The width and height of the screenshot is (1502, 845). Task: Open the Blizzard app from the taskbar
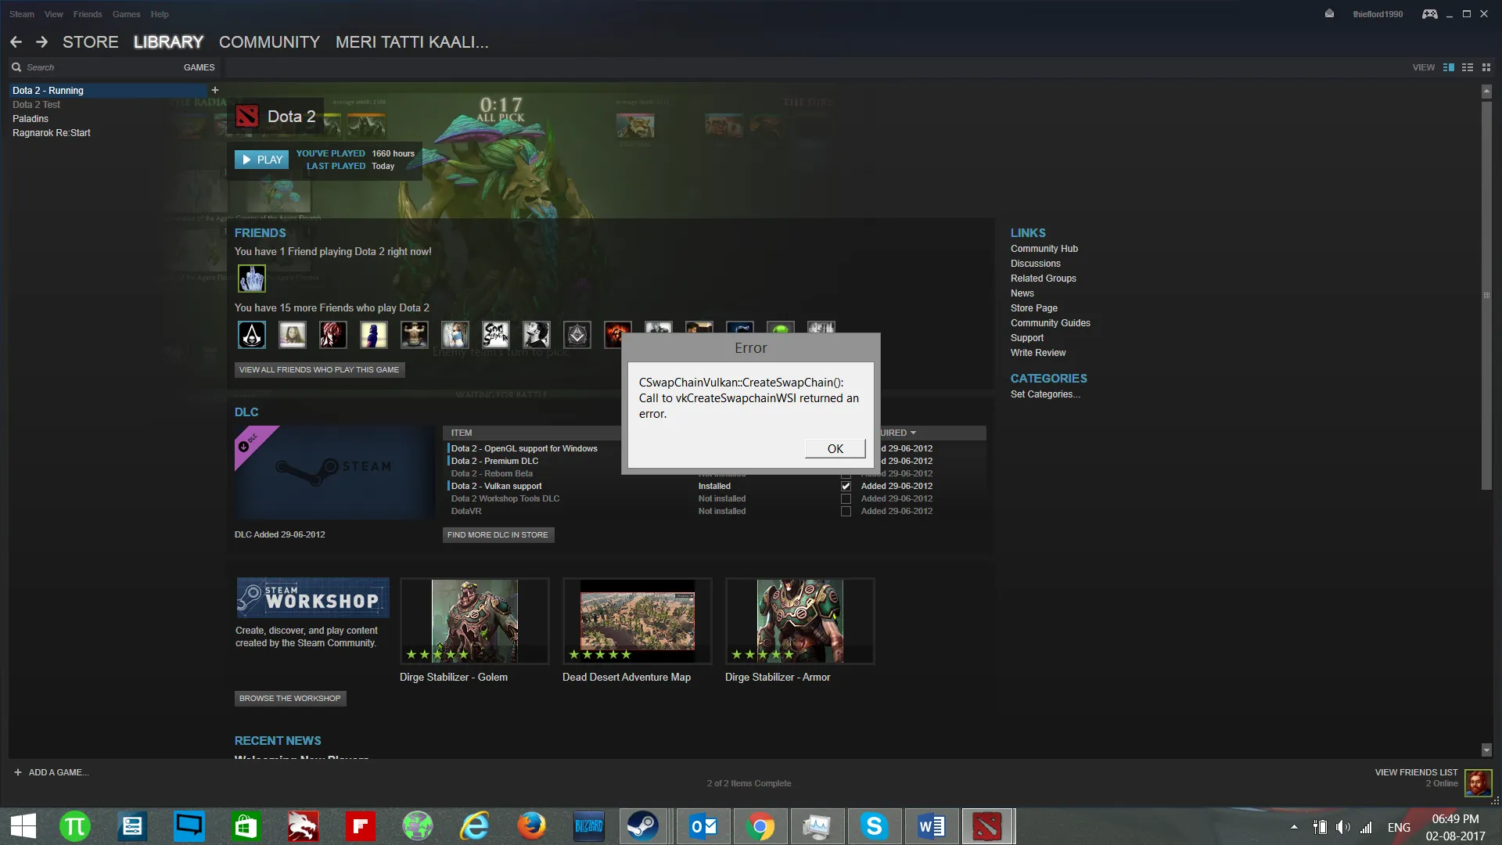589,826
